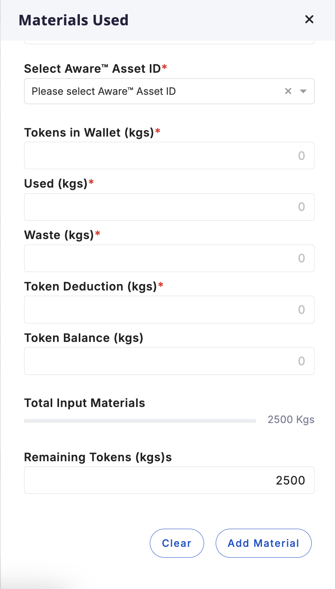Click into the Used (kgs) field

[x=169, y=207]
